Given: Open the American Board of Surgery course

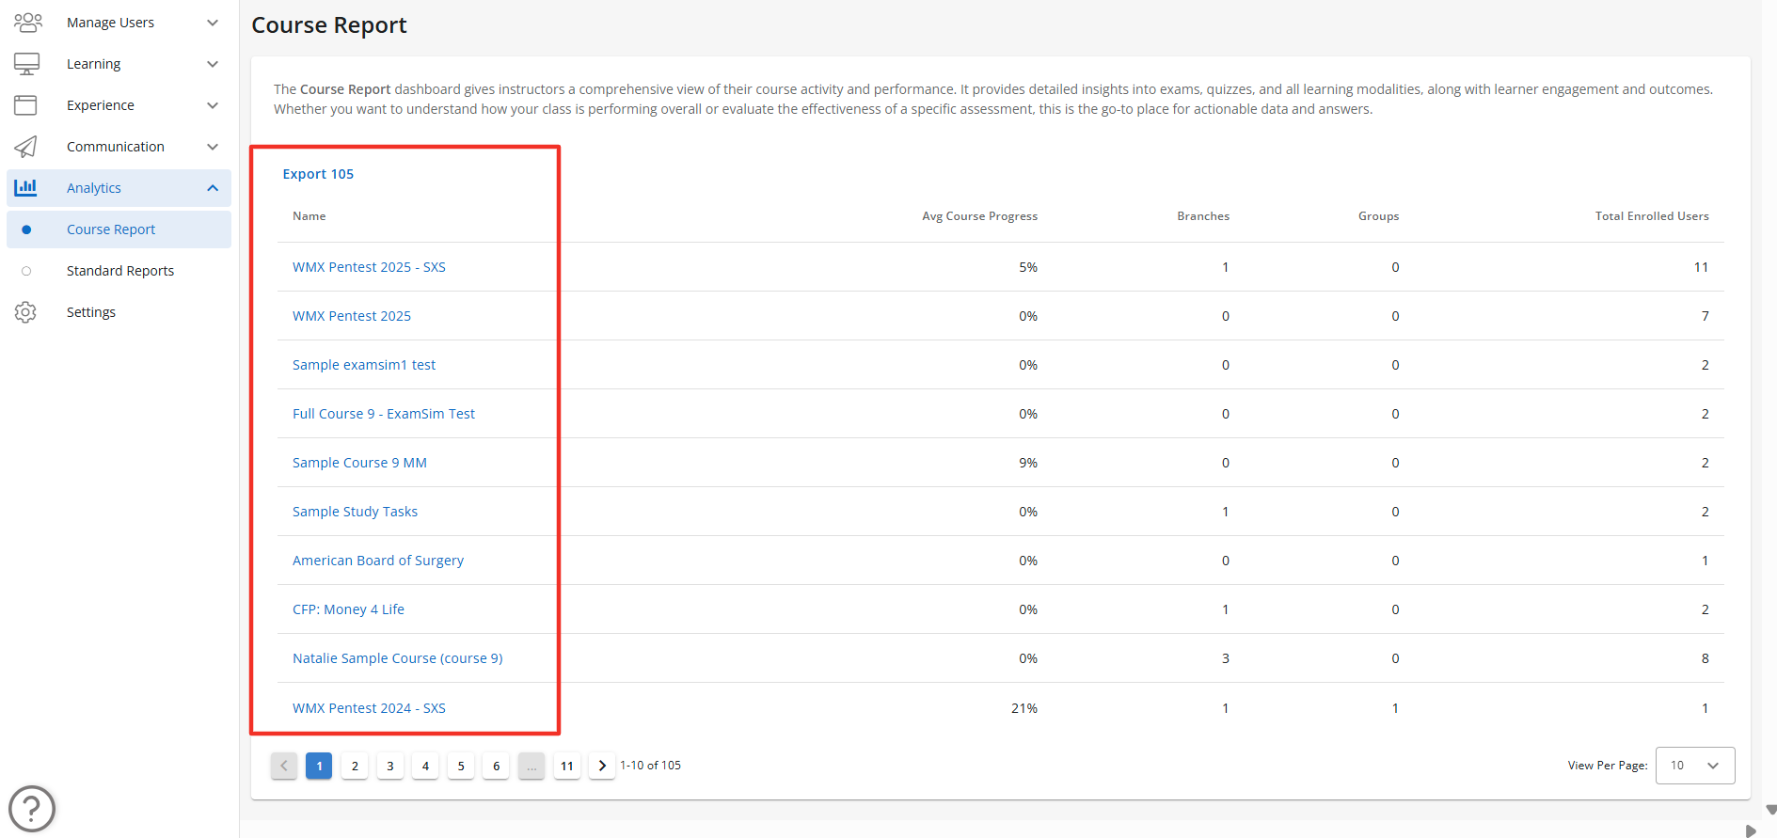Looking at the screenshot, I should click(x=378, y=561).
